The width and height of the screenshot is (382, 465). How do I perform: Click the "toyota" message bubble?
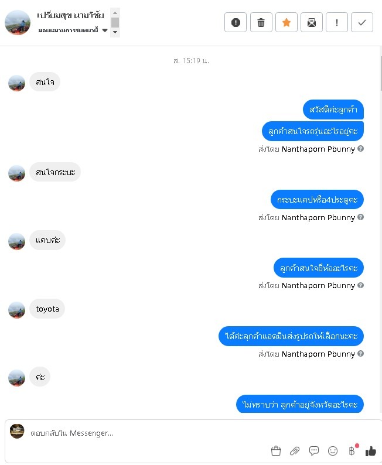point(47,309)
